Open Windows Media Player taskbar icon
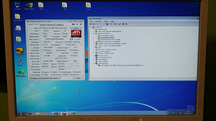The width and height of the screenshot is (216, 121). [x=46, y=114]
